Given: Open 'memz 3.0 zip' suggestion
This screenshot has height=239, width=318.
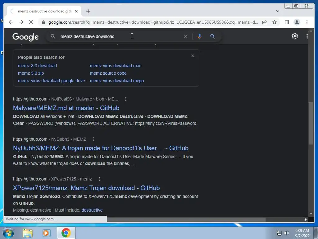Looking at the screenshot, I should pyautogui.click(x=31, y=73).
